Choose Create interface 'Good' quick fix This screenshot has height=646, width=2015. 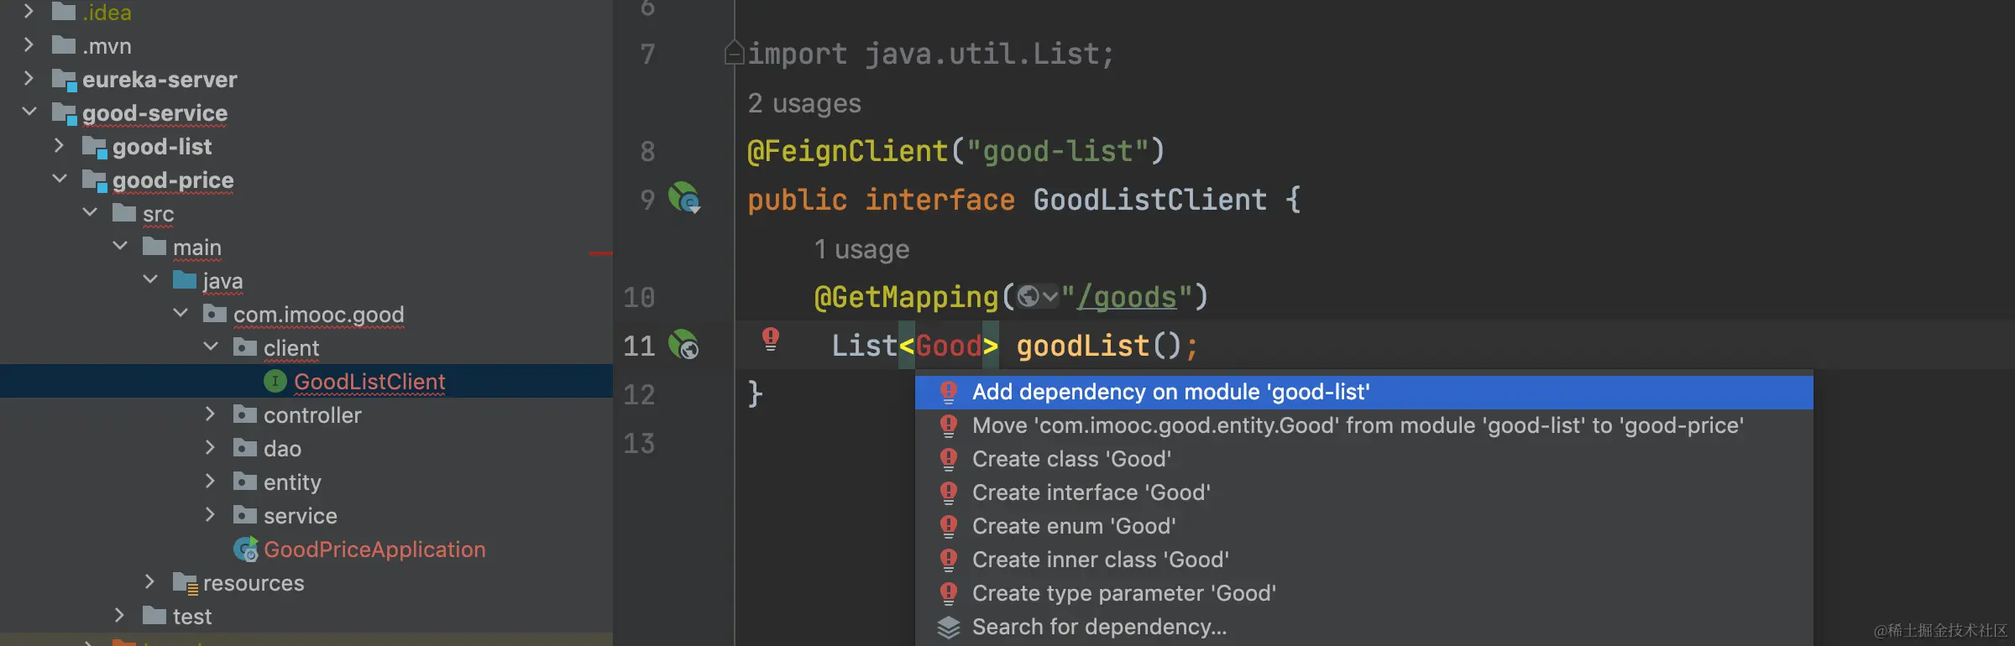click(x=1363, y=492)
